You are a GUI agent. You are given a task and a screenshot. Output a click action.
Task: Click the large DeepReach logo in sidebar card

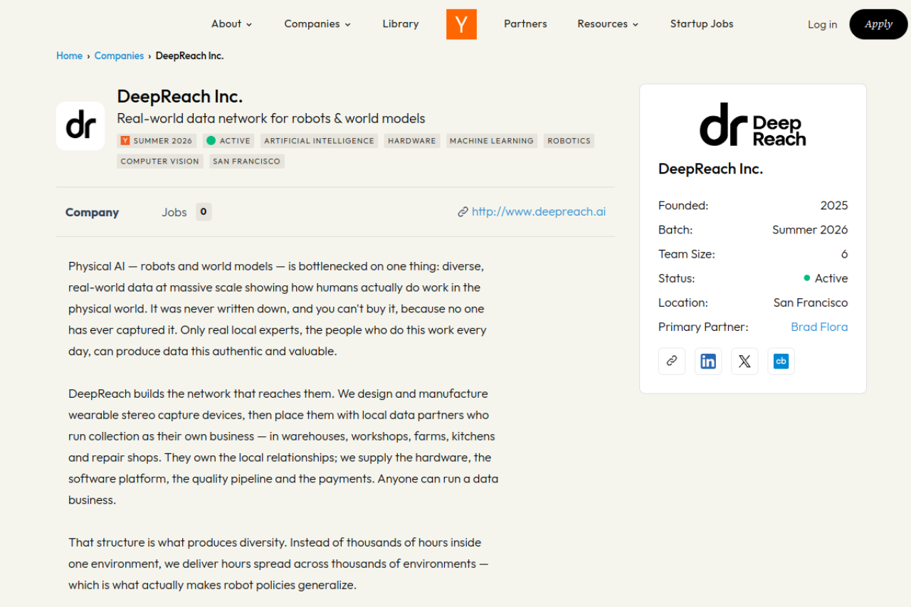753,125
